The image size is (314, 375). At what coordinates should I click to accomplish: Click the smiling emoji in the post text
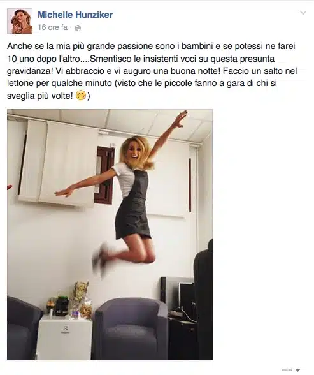click(81, 96)
